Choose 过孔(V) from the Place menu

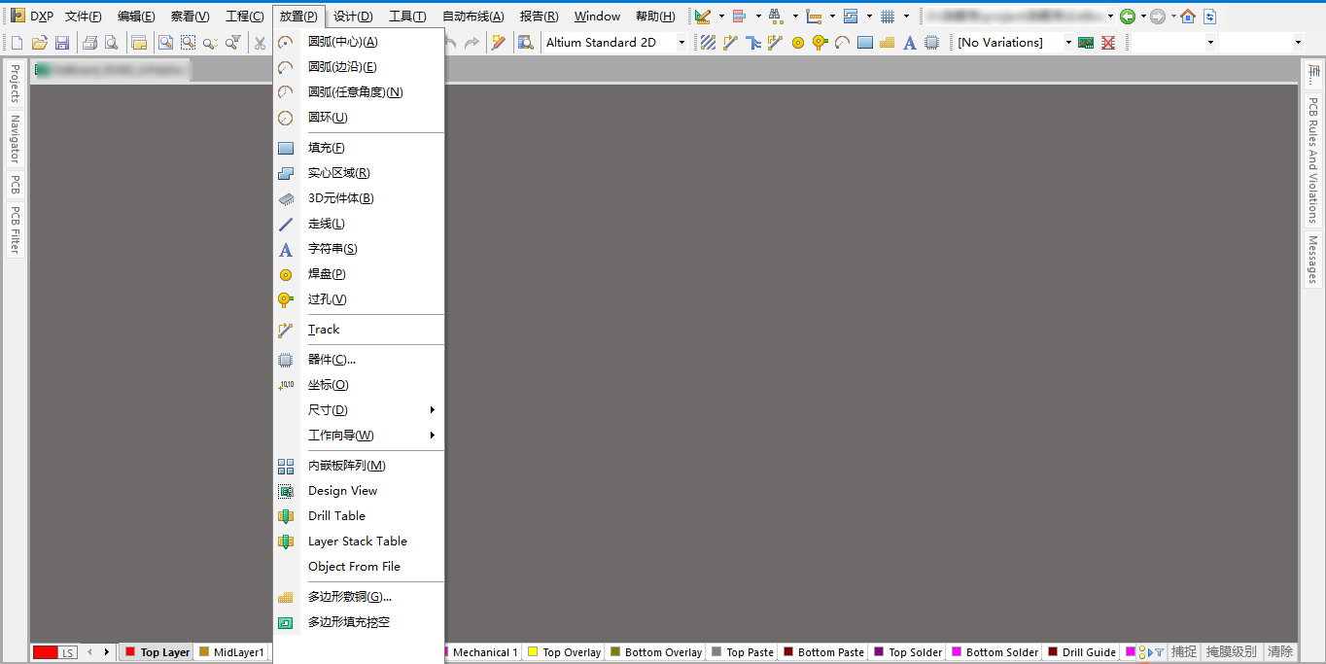(327, 299)
